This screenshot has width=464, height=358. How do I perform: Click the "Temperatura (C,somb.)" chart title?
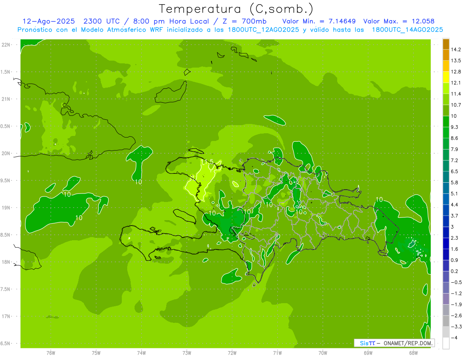(236, 8)
